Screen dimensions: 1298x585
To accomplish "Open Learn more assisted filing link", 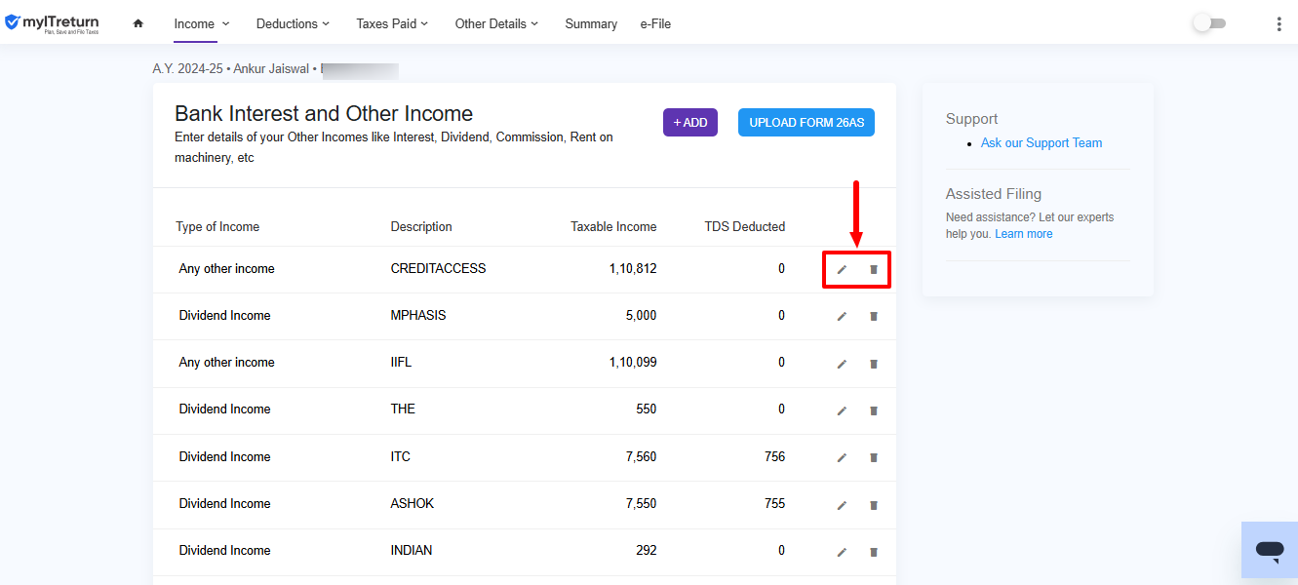I will click(1024, 234).
